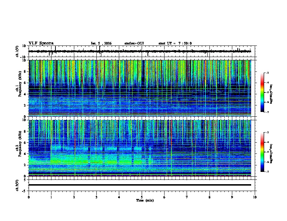Screen dimensions: 287x221
Task: Click the "-5" tick on the ch.3(V) axis
Action: click(x=25, y=191)
